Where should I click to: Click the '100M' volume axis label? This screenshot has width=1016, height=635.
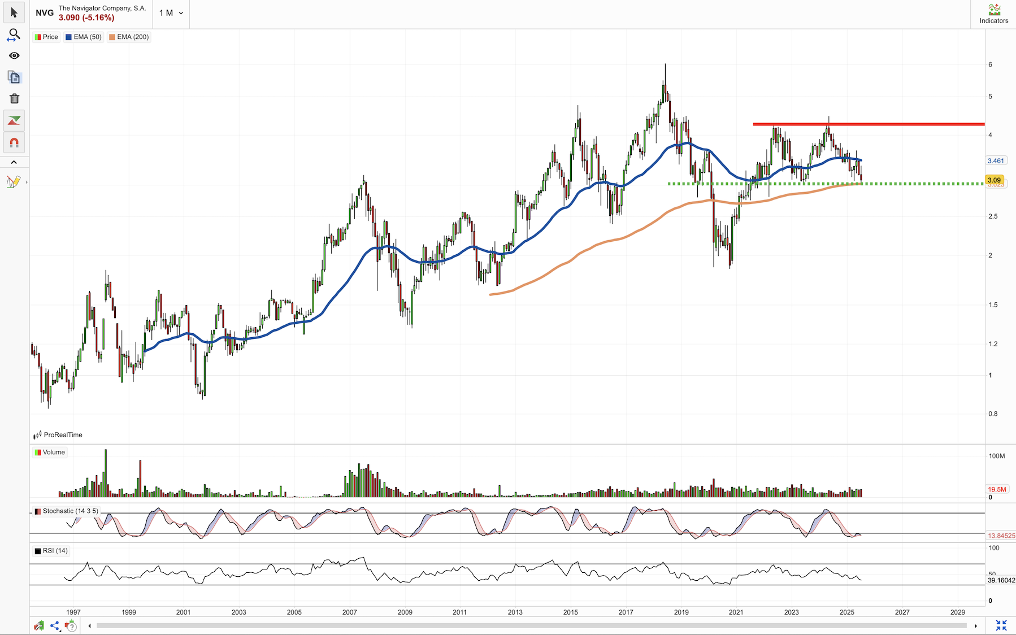click(997, 456)
